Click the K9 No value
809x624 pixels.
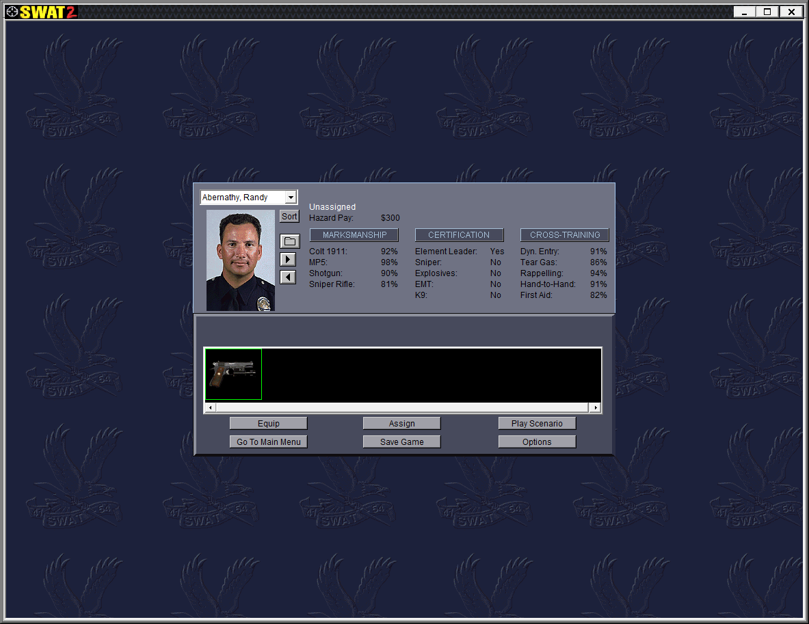tap(495, 295)
